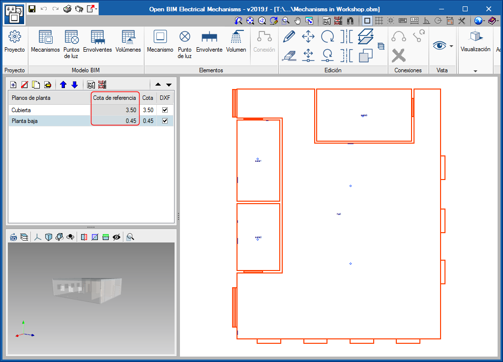Open the Proyecto settings gear
The image size is (503, 362).
click(14, 41)
